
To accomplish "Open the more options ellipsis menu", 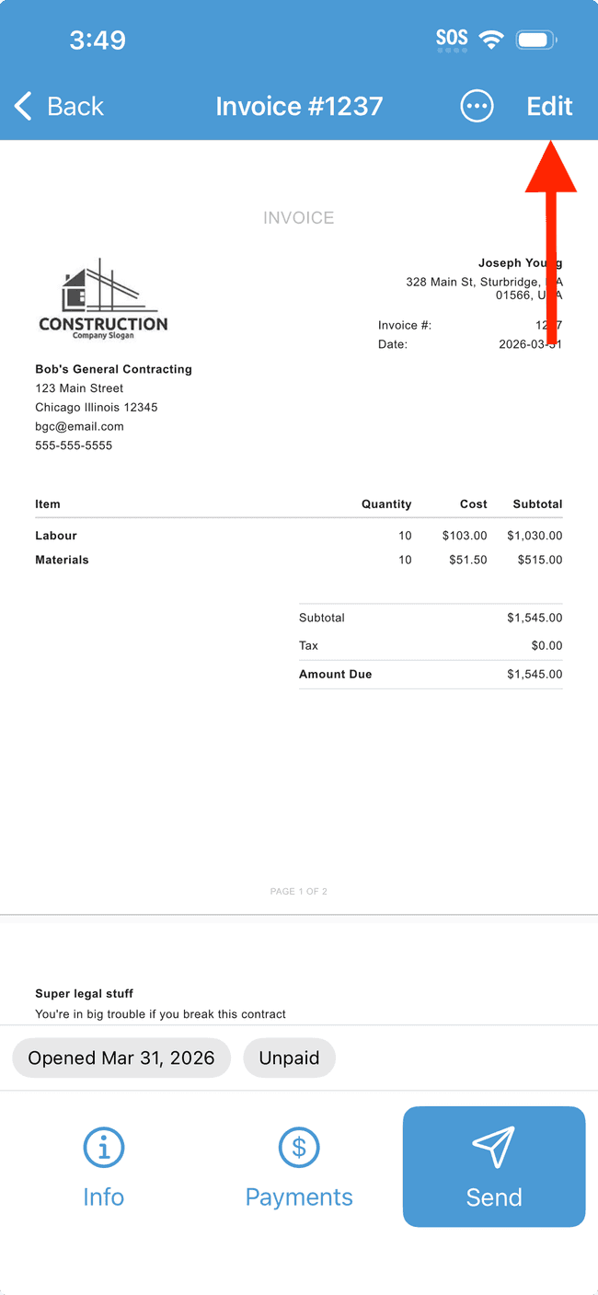I will (x=477, y=107).
